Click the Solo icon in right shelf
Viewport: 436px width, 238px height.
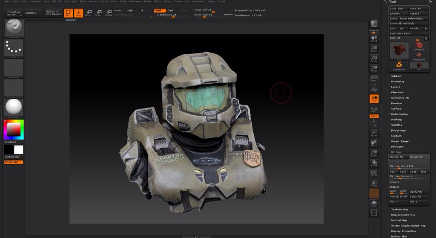(374, 203)
